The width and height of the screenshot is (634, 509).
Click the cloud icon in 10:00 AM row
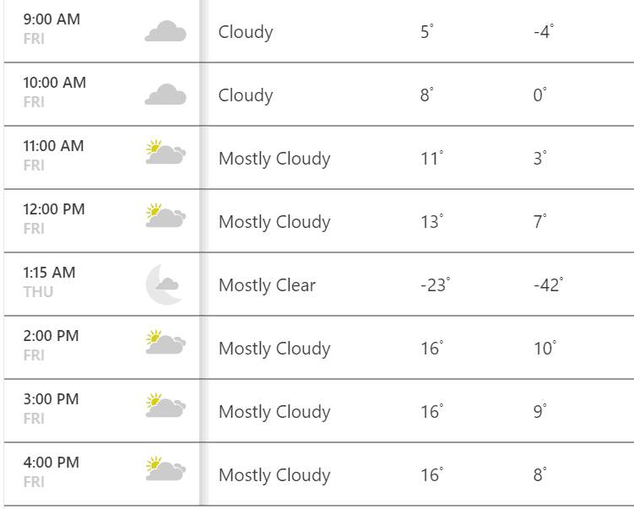coord(165,95)
